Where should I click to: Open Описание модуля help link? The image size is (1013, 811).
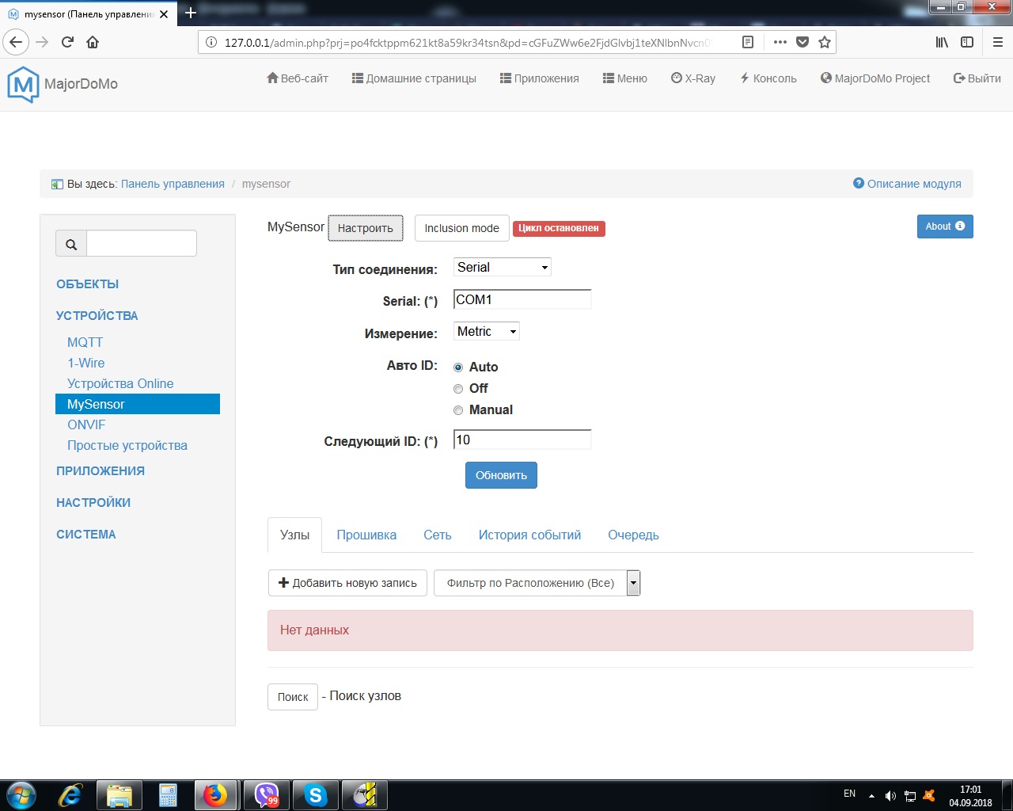(x=907, y=184)
